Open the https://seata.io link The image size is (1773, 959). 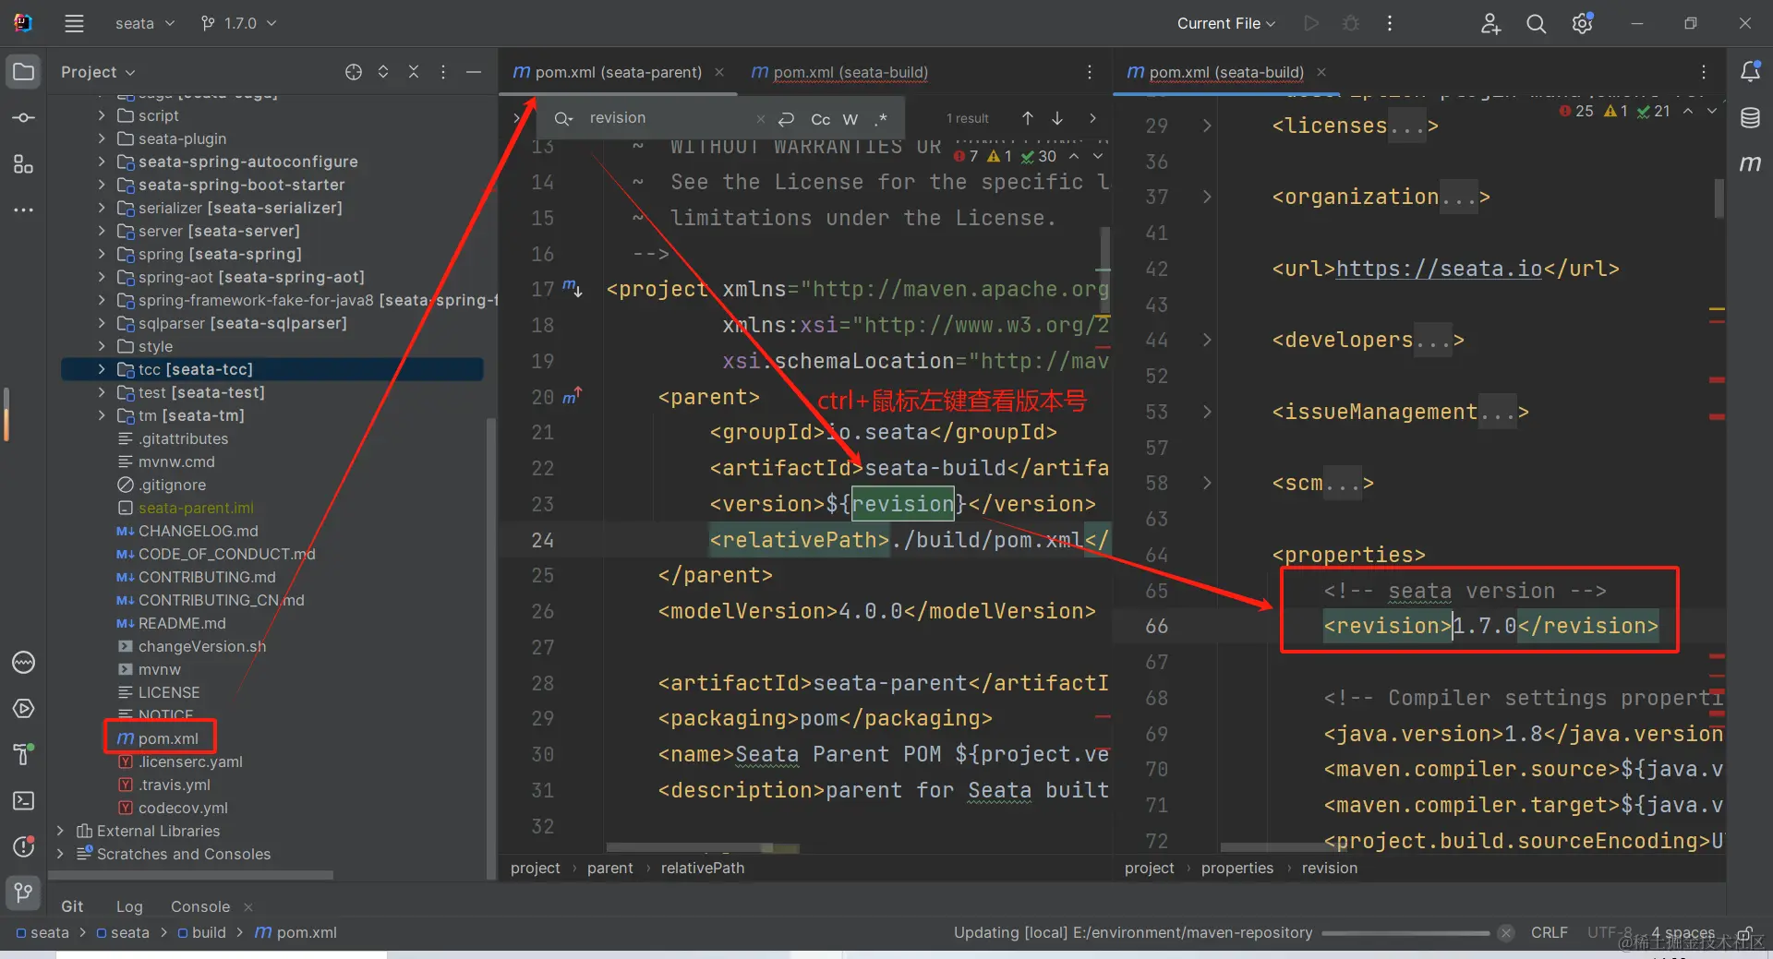1440,269
